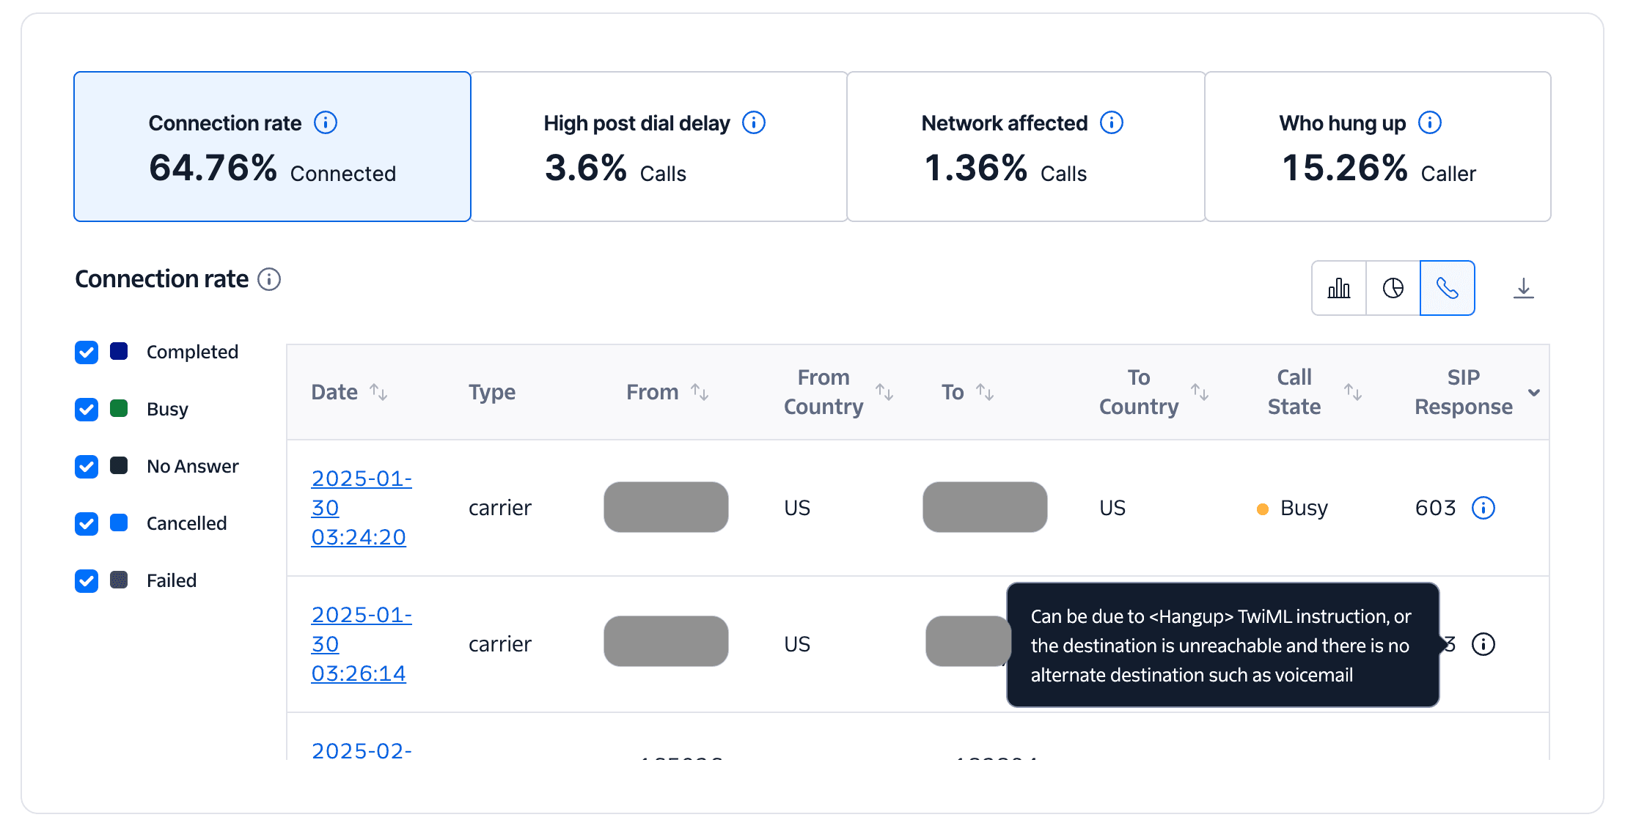Select the Who hung up metric card
The image size is (1625, 831).
coord(1378,147)
